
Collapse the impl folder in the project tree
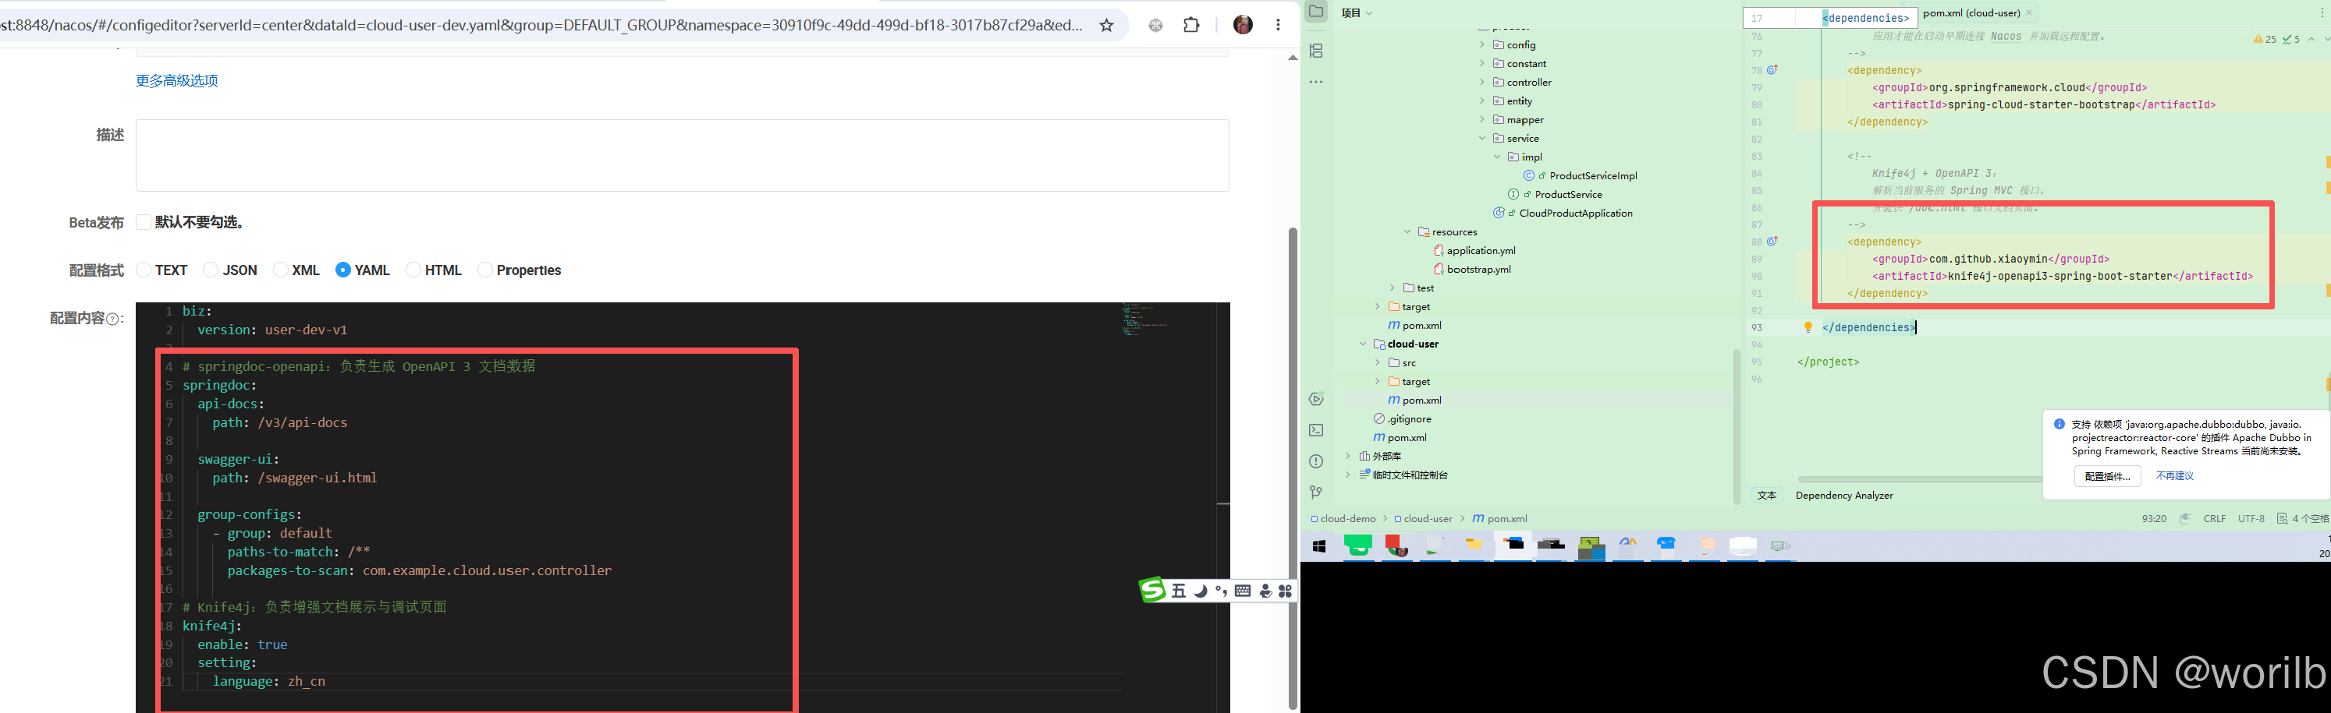pyautogui.click(x=1498, y=157)
